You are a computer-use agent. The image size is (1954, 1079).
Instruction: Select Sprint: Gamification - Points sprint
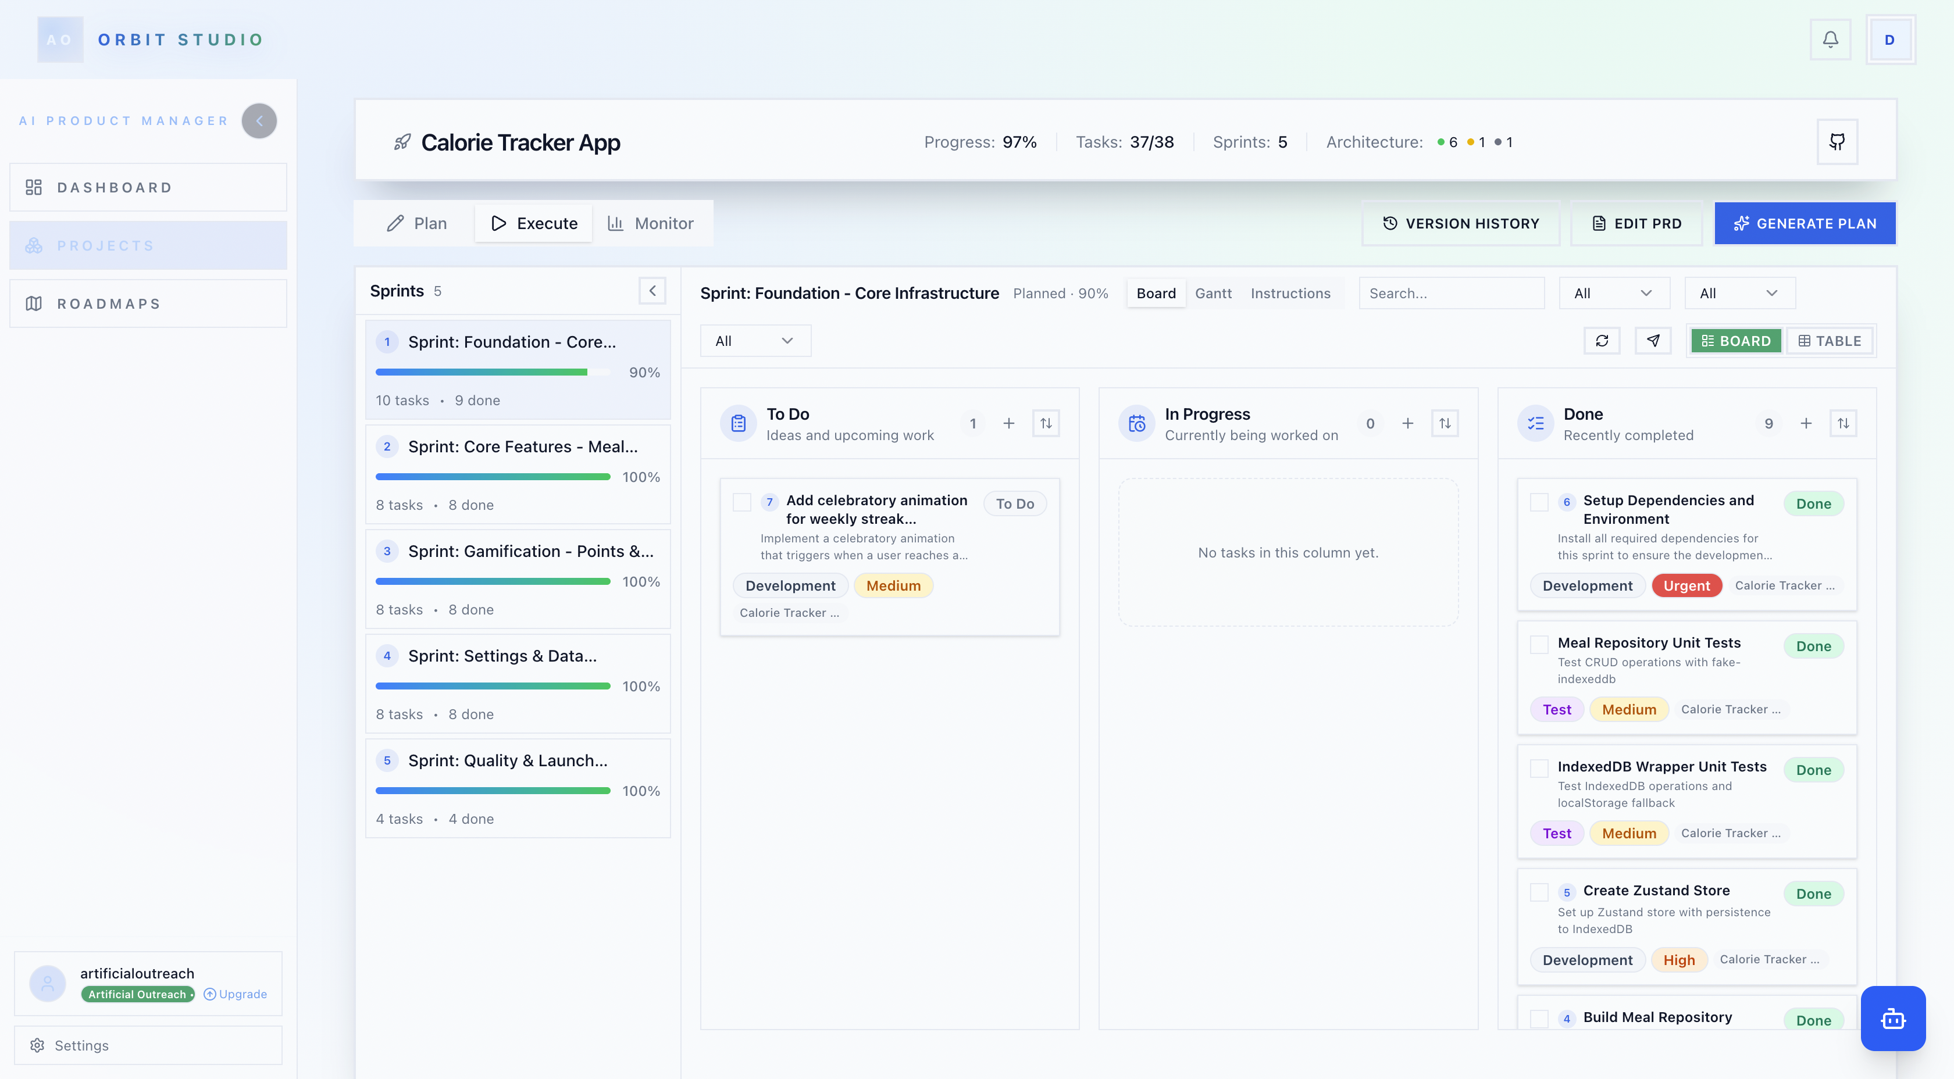(518, 578)
